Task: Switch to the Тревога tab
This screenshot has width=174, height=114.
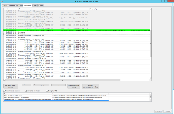Action: coord(5,5)
